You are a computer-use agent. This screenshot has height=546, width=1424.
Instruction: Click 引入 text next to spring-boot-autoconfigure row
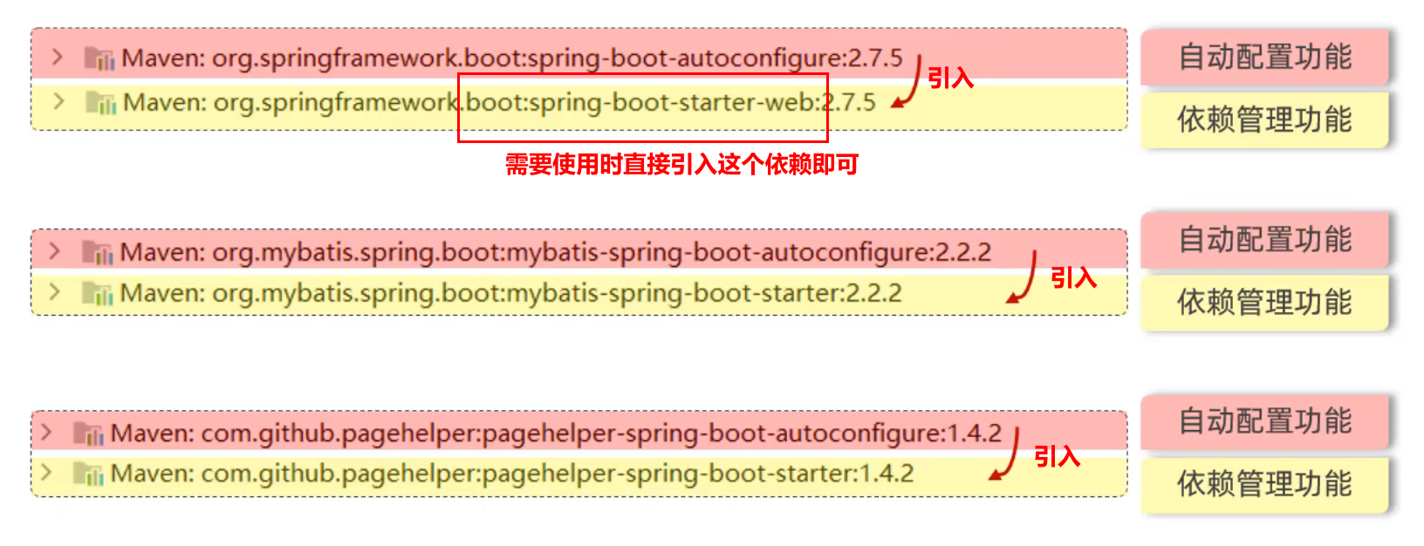[x=950, y=78]
